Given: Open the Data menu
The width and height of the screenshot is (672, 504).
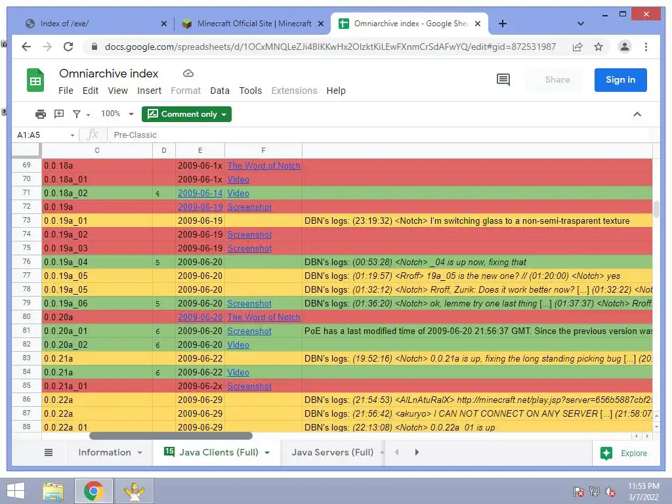Looking at the screenshot, I should (220, 91).
